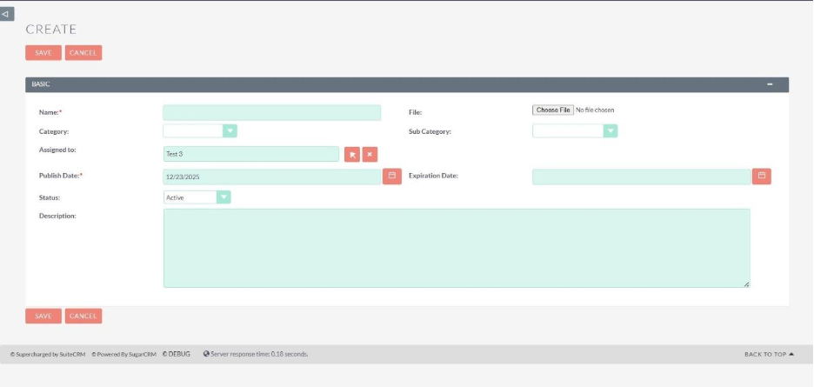Click the Publish Date input field
814x387 pixels.
[x=271, y=177]
